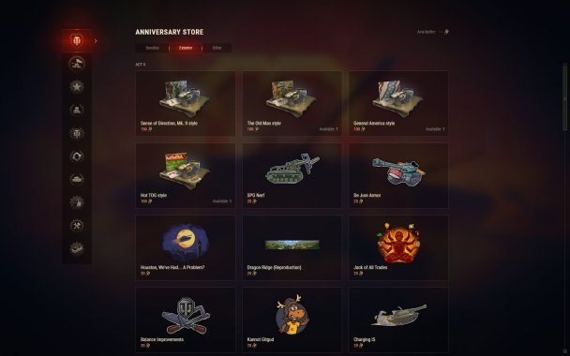Select the Kannot Gitgud emblem

pyautogui.click(x=292, y=319)
